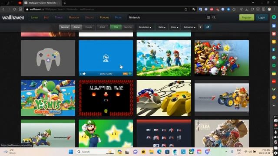Image resolution: width=278 pixels, height=156 pixels.
Task: Toggle the General category filter
Action: (65, 27)
